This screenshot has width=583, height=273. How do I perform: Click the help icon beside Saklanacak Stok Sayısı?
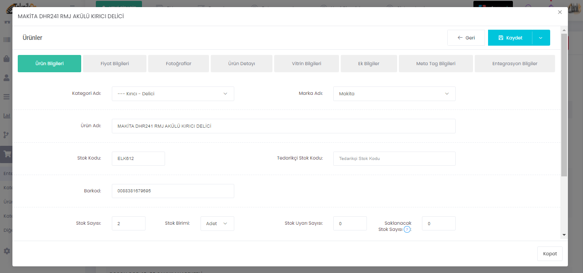click(x=407, y=230)
